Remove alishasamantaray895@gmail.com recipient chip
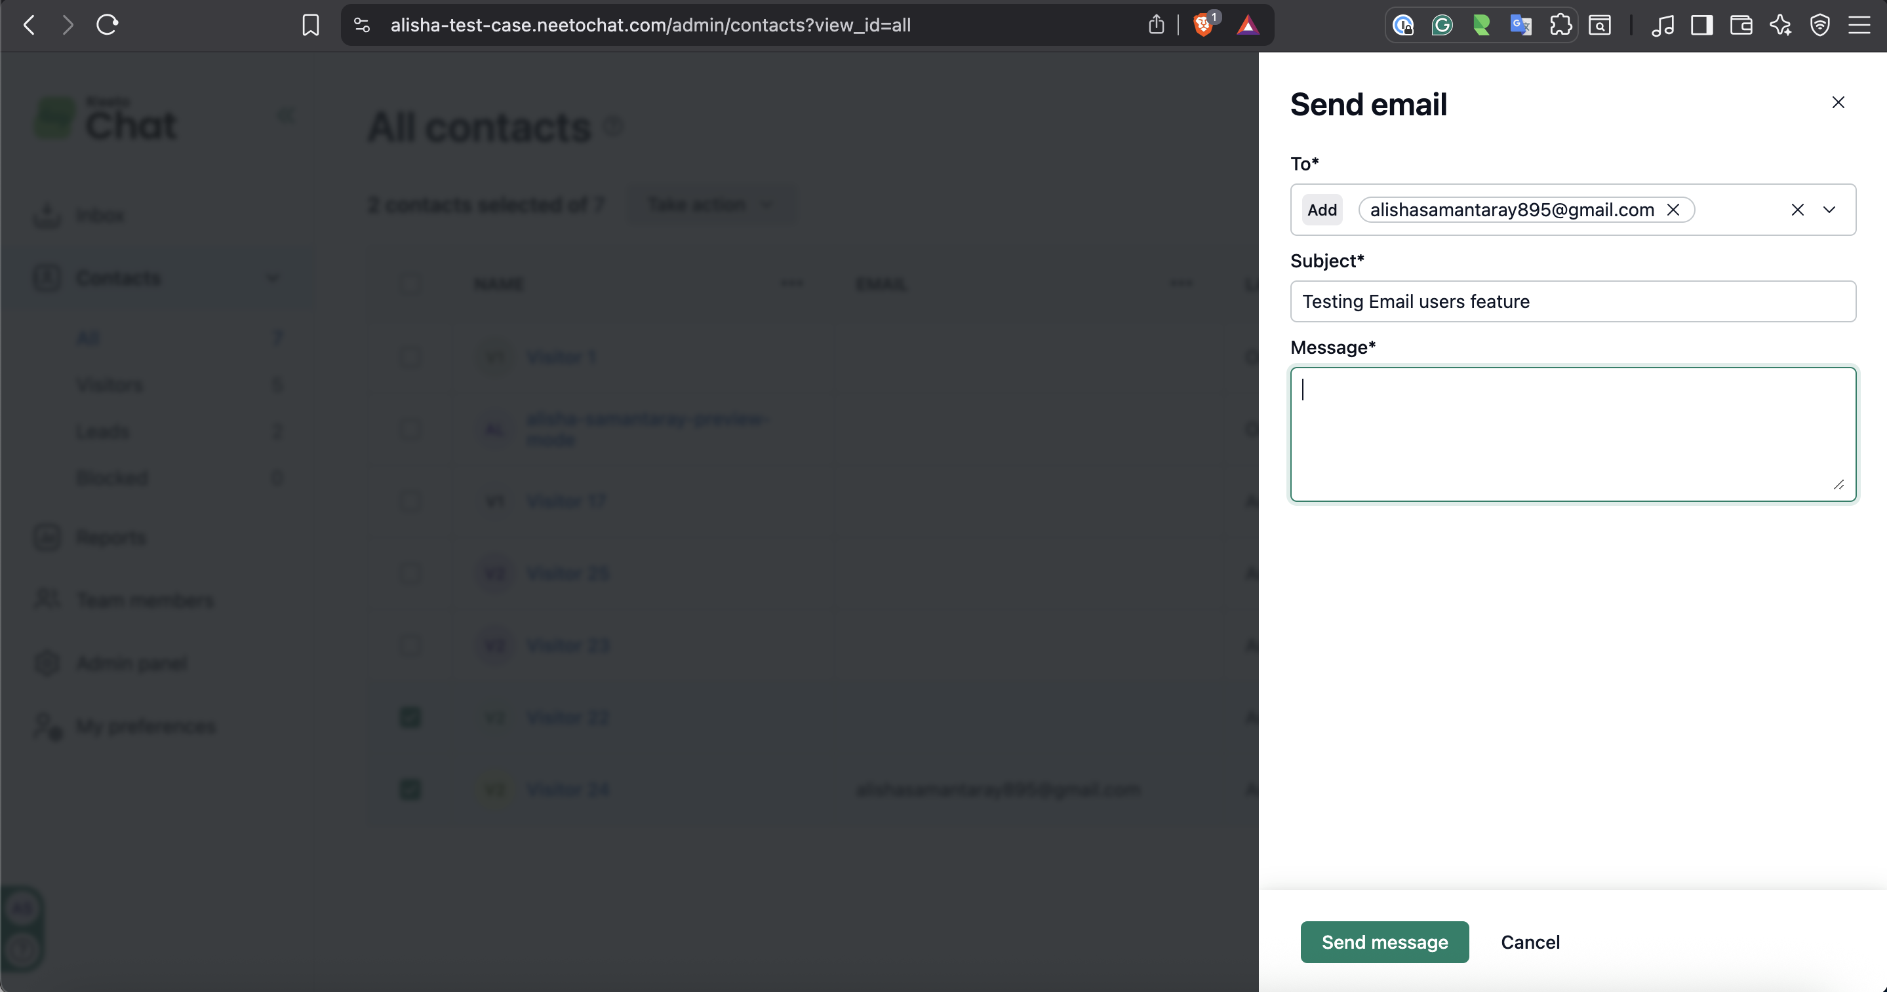The width and height of the screenshot is (1887, 992). 1673,210
